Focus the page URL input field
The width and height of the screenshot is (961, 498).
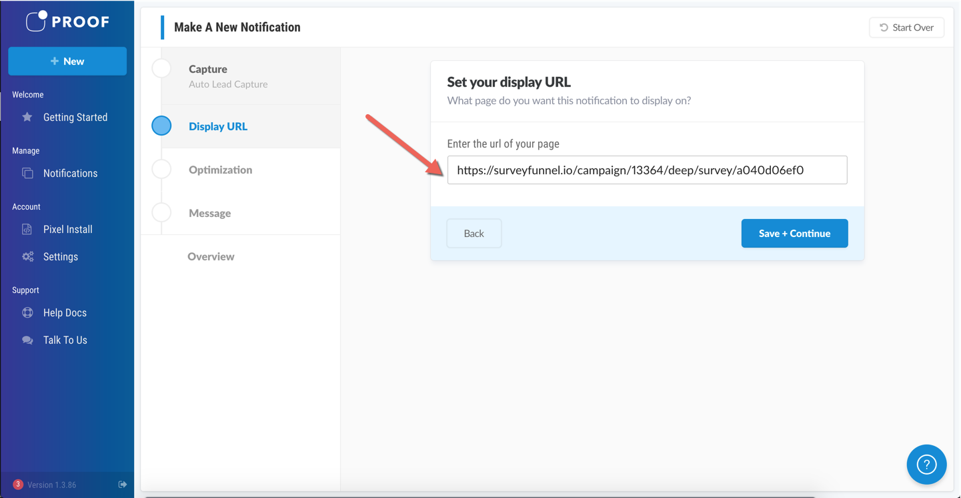[647, 170]
